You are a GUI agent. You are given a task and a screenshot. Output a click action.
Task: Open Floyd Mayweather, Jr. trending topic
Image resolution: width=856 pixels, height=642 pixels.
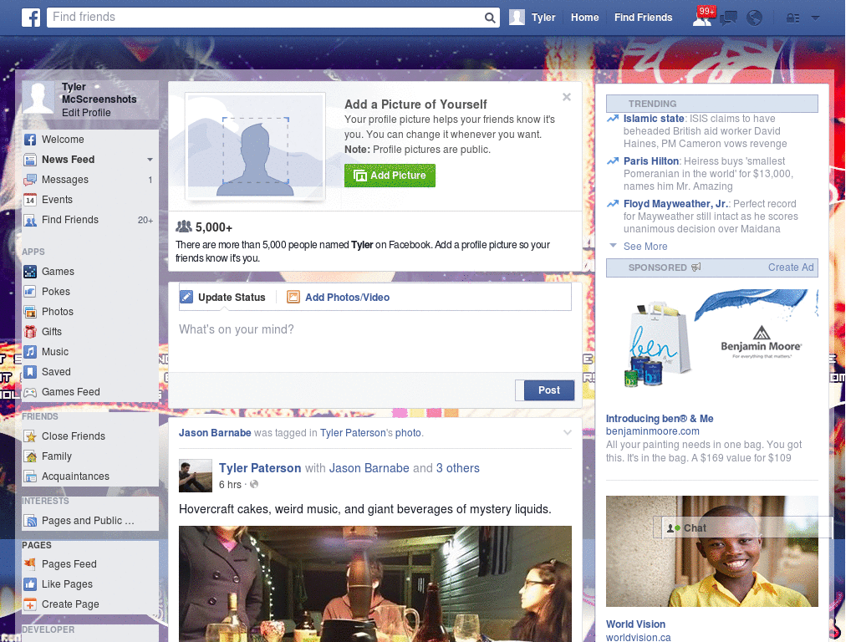coord(675,204)
